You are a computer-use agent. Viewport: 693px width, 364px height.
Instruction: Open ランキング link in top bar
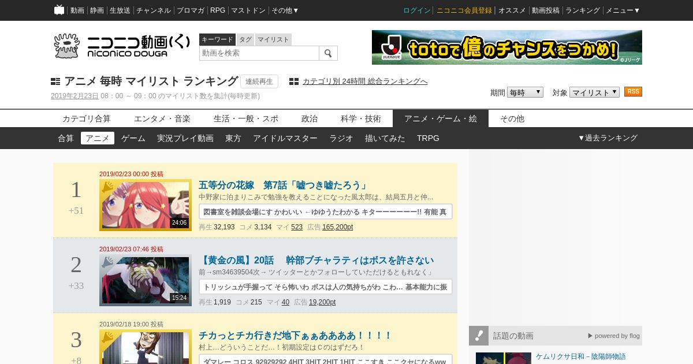point(583,10)
